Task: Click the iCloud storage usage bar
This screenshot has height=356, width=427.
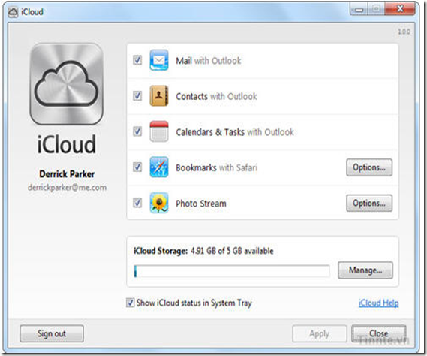Action: (232, 271)
